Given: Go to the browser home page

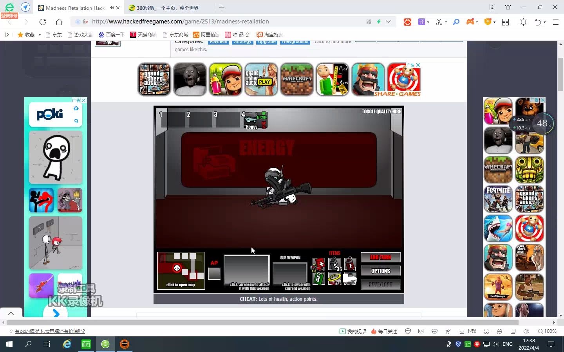Looking at the screenshot, I should [x=59, y=22].
